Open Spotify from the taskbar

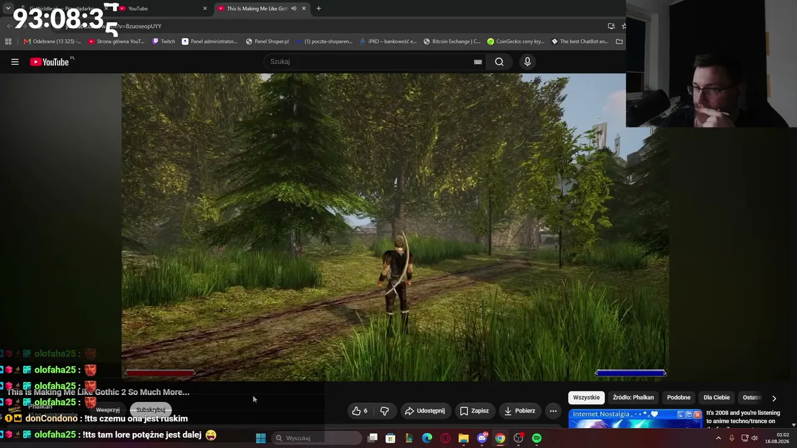point(537,438)
